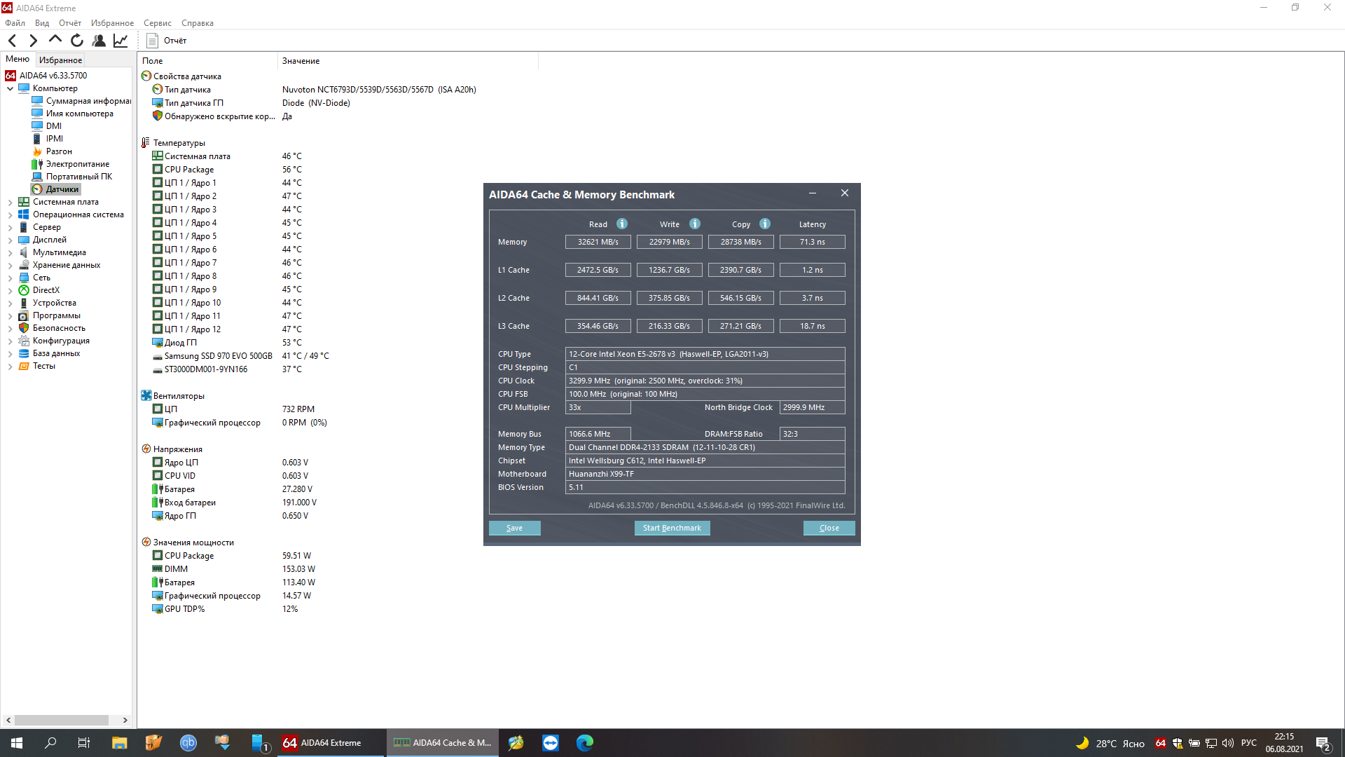Image resolution: width=1345 pixels, height=757 pixels.
Task: Expand the Системная плата tree node
Action: pos(10,202)
